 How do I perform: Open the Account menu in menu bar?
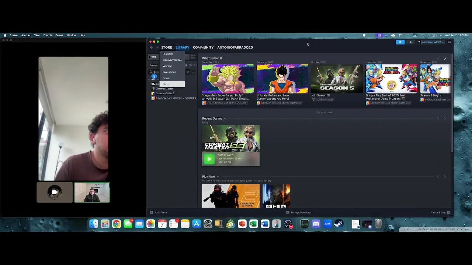pos(26,35)
